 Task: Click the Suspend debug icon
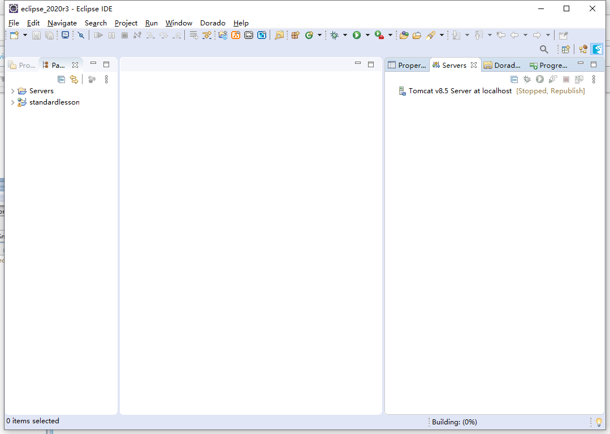111,36
